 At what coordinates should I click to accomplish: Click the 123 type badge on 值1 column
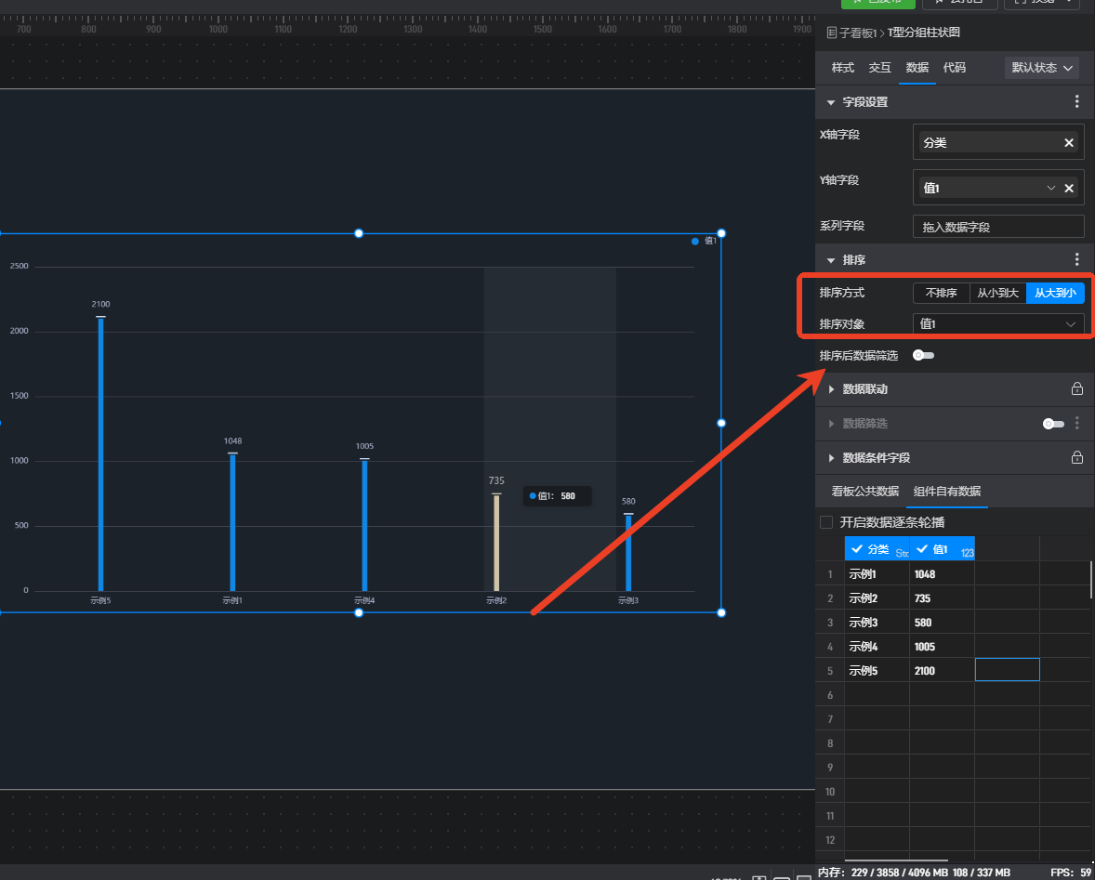tap(968, 553)
